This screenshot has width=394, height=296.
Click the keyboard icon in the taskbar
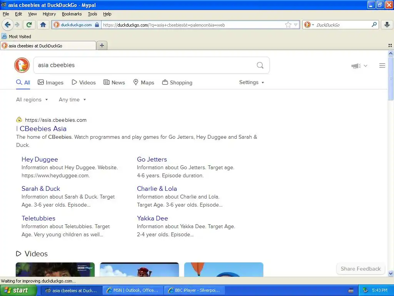351,291
